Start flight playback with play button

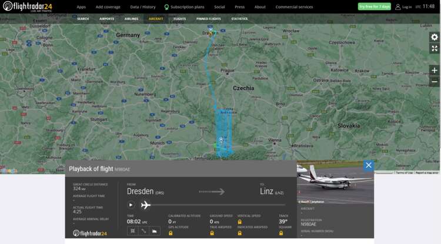[131, 205]
